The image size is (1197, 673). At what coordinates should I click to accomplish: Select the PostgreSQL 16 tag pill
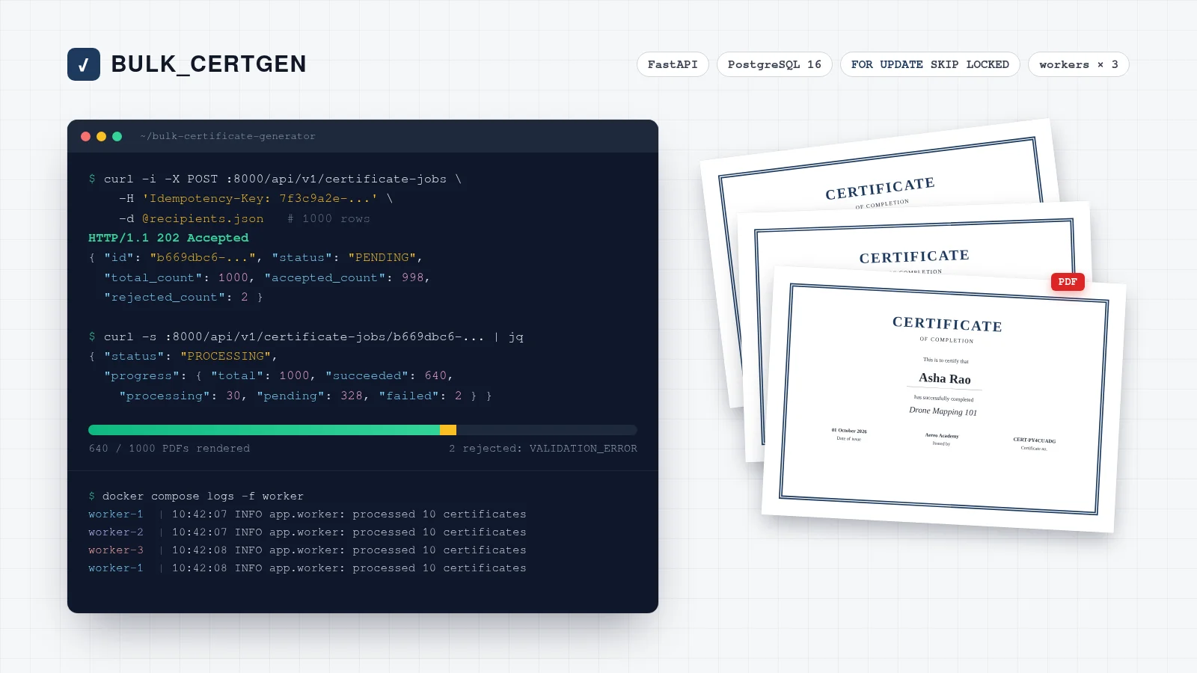(774, 64)
